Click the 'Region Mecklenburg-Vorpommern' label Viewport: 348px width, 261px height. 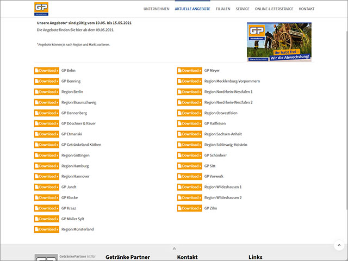pyautogui.click(x=232, y=81)
